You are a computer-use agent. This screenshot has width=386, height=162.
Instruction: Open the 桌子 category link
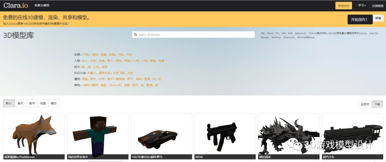click(110, 79)
